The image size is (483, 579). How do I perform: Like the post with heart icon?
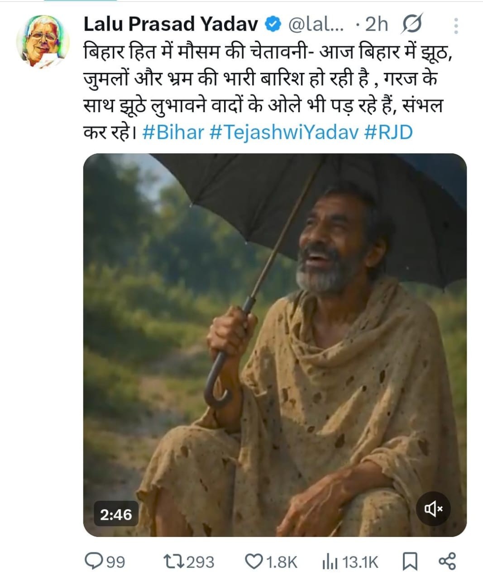click(x=254, y=561)
